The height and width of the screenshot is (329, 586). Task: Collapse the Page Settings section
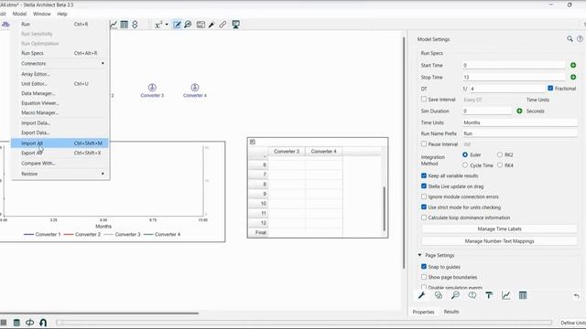tap(419, 255)
